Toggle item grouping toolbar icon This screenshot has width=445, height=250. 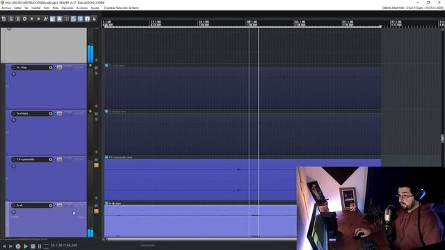[60, 19]
